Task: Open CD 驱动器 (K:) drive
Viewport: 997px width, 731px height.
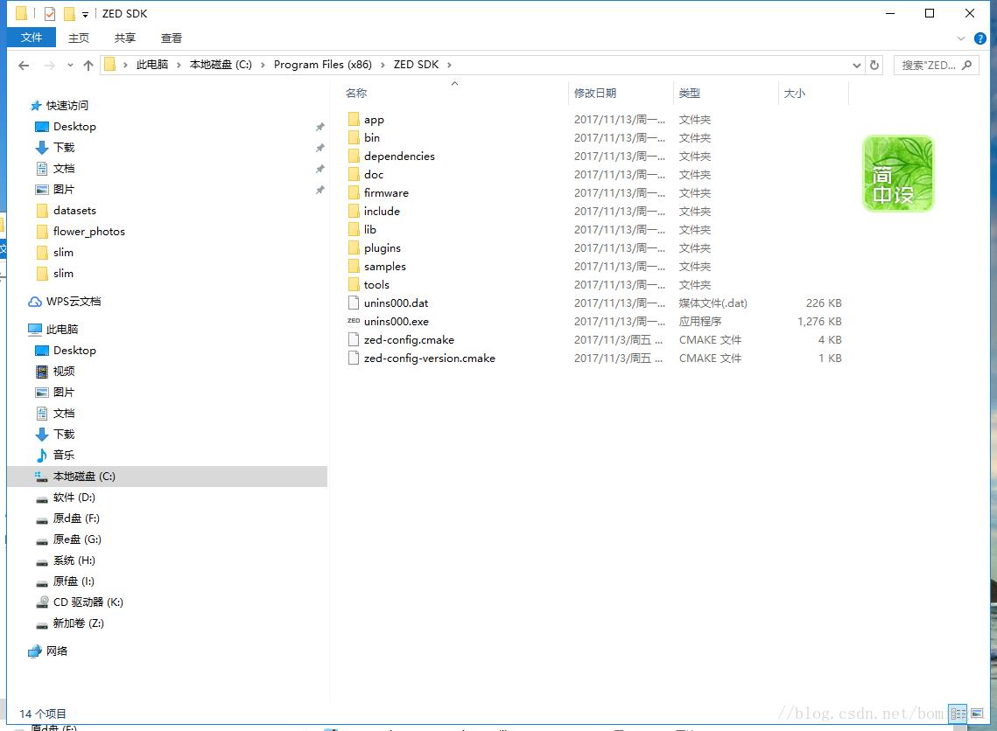Action: point(88,602)
